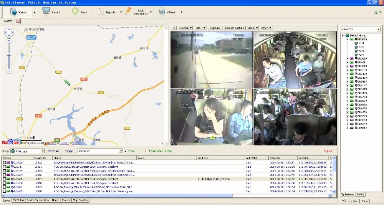This screenshot has height=205, width=384.
Task: Enable the Pause alarm linkage checkbox
Action: coord(146,151)
